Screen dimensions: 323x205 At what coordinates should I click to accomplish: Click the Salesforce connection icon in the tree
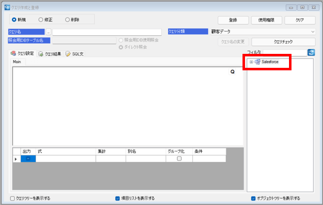(x=257, y=62)
